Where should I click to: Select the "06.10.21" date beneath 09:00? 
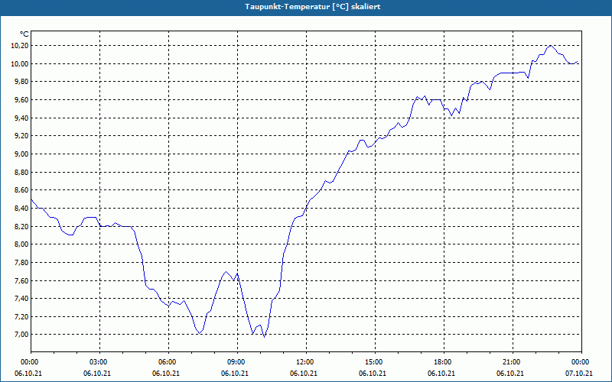[235, 373]
